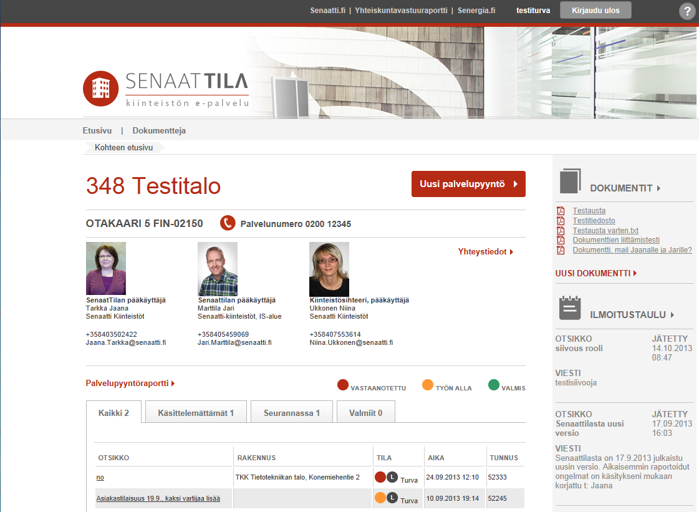Click the siivous rooli notice title

point(579,349)
